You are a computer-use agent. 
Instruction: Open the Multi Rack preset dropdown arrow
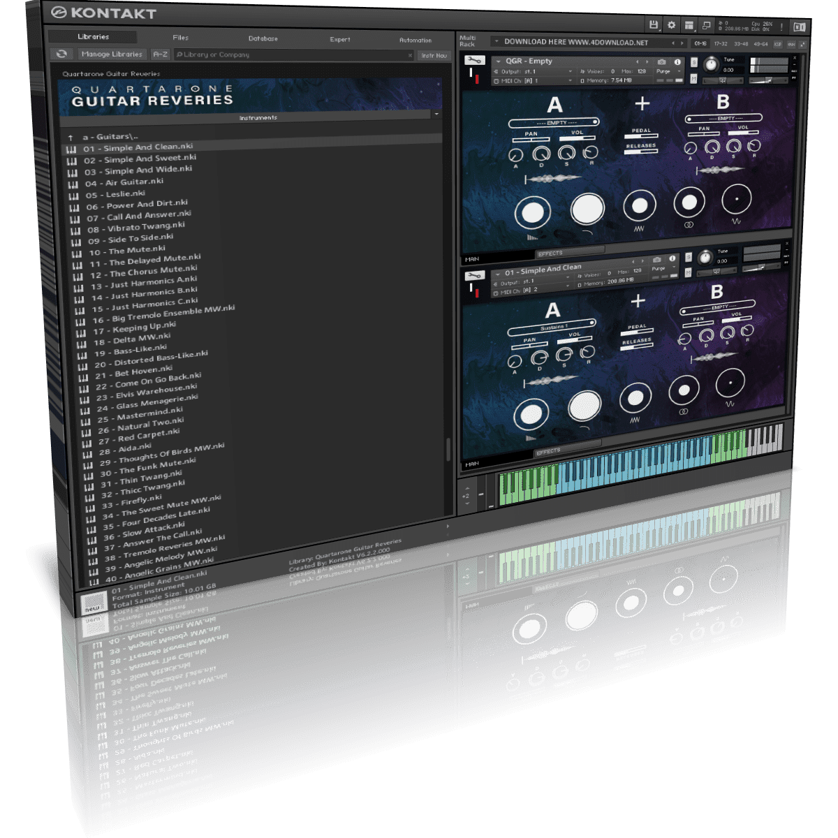[497, 42]
